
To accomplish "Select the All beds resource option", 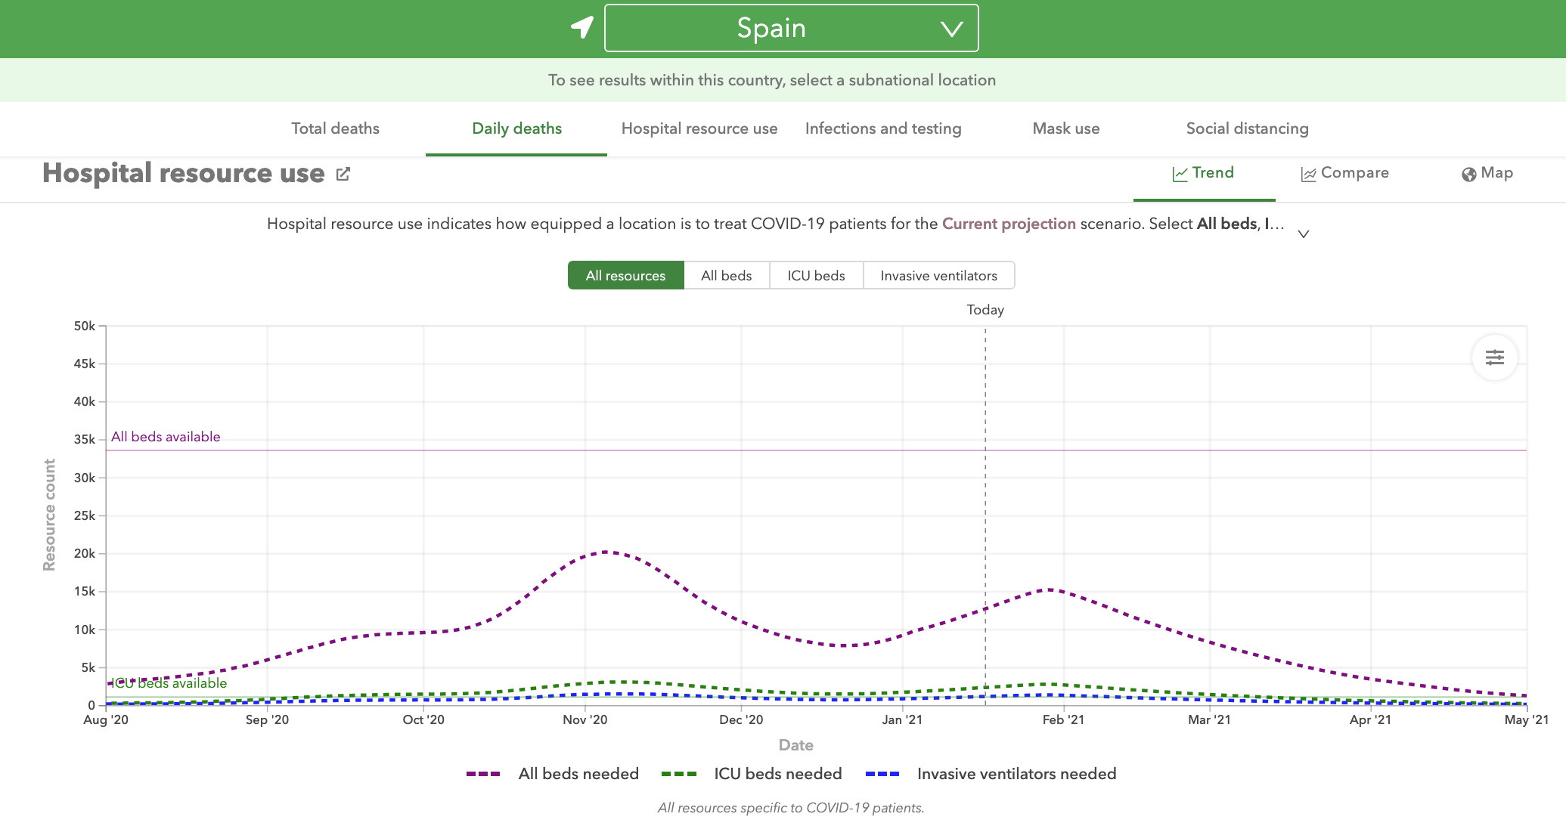I will (726, 275).
